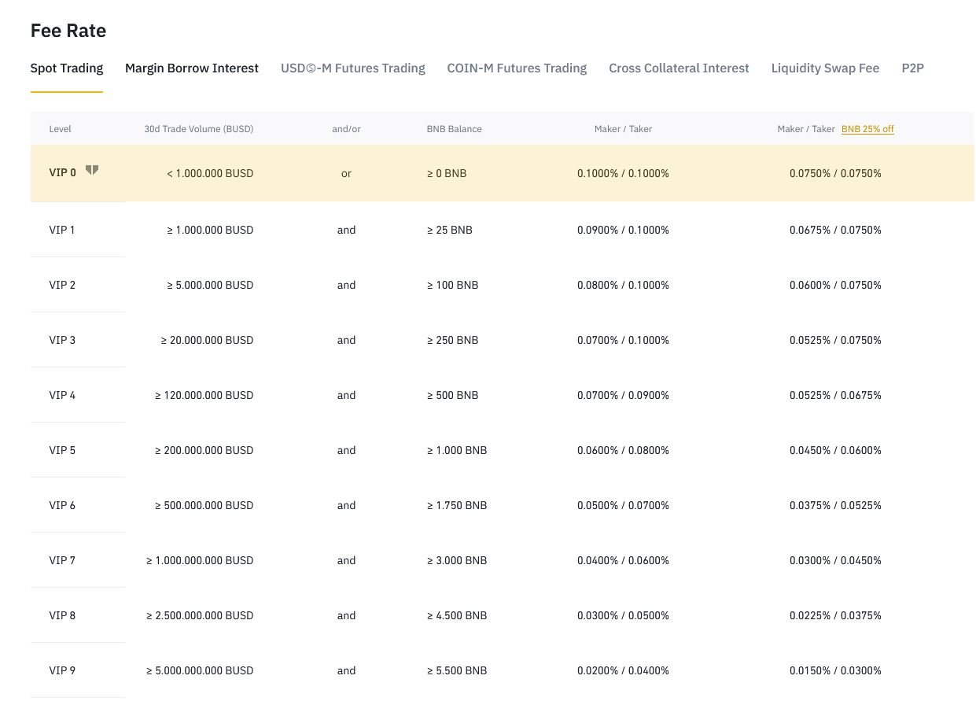Open the COIN-M Futures Trading tab
This screenshot has width=976, height=716.
click(517, 68)
